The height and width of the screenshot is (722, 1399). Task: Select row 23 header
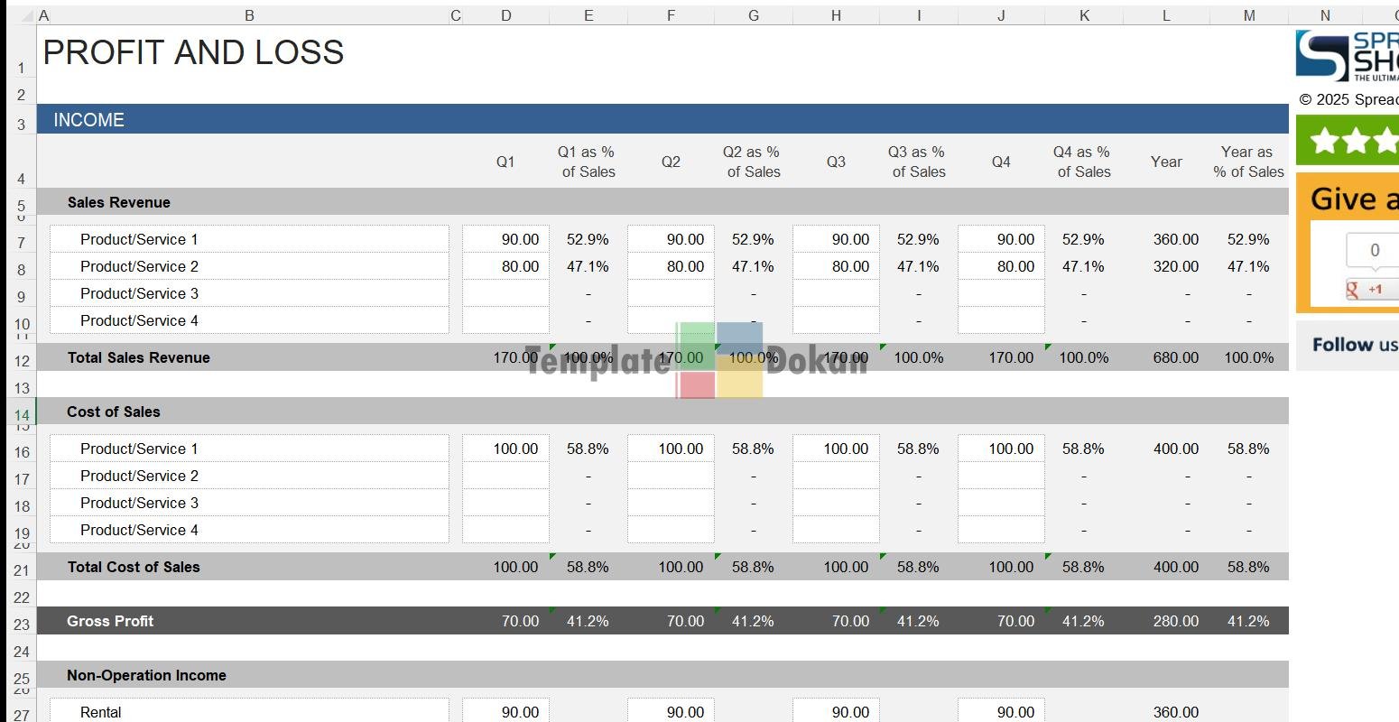coord(22,624)
